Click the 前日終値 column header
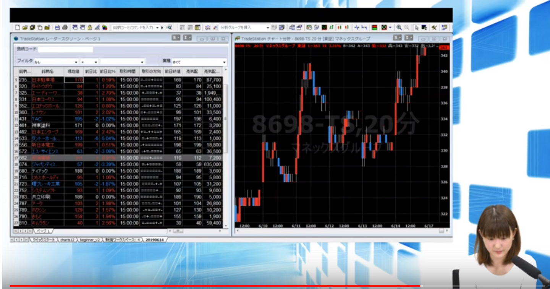This screenshot has width=550, height=289. [x=173, y=71]
